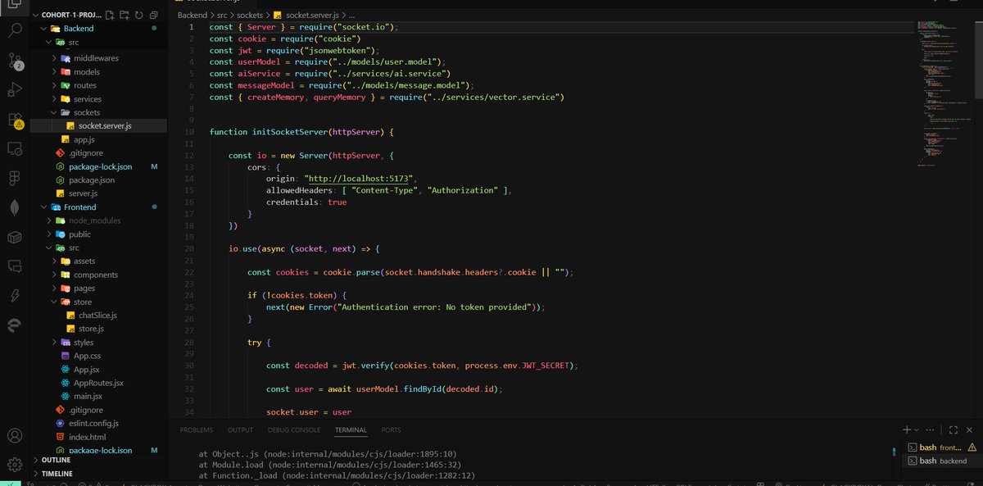Open the Search view in activity bar

(x=15, y=32)
